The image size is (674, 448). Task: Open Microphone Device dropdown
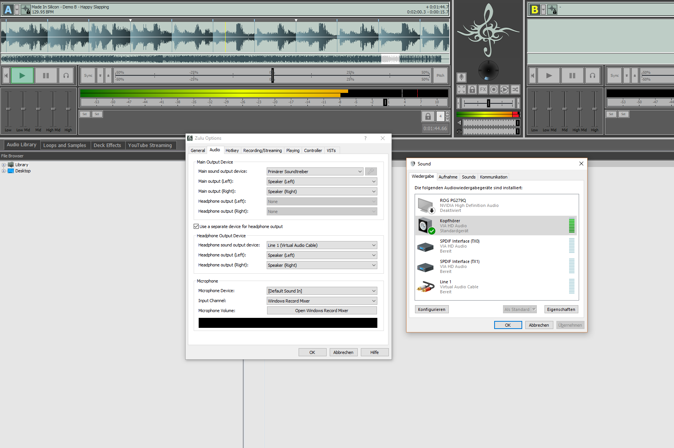coord(322,291)
